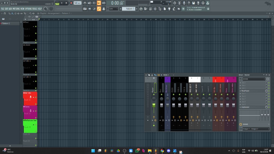
Task: Click the Record button in transport
Action: (71, 3)
